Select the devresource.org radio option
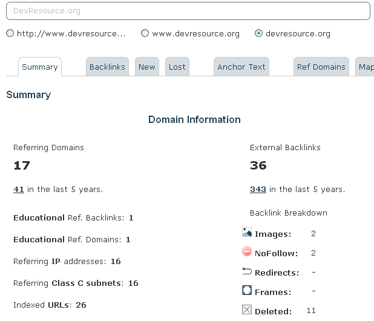 point(258,33)
